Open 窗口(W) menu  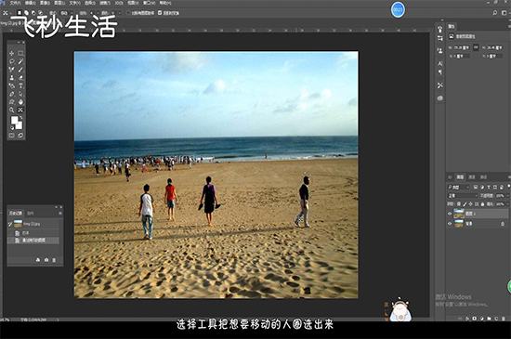[149, 3]
